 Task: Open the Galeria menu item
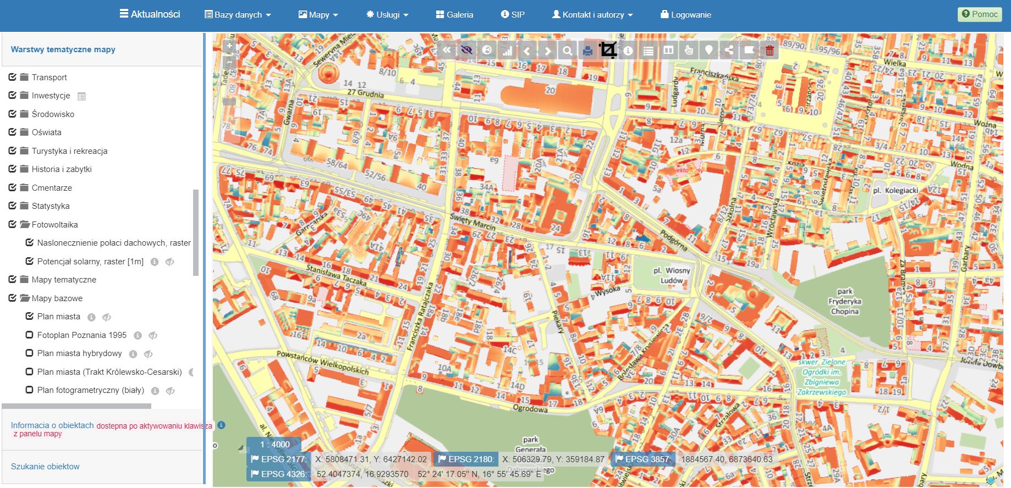click(x=454, y=15)
